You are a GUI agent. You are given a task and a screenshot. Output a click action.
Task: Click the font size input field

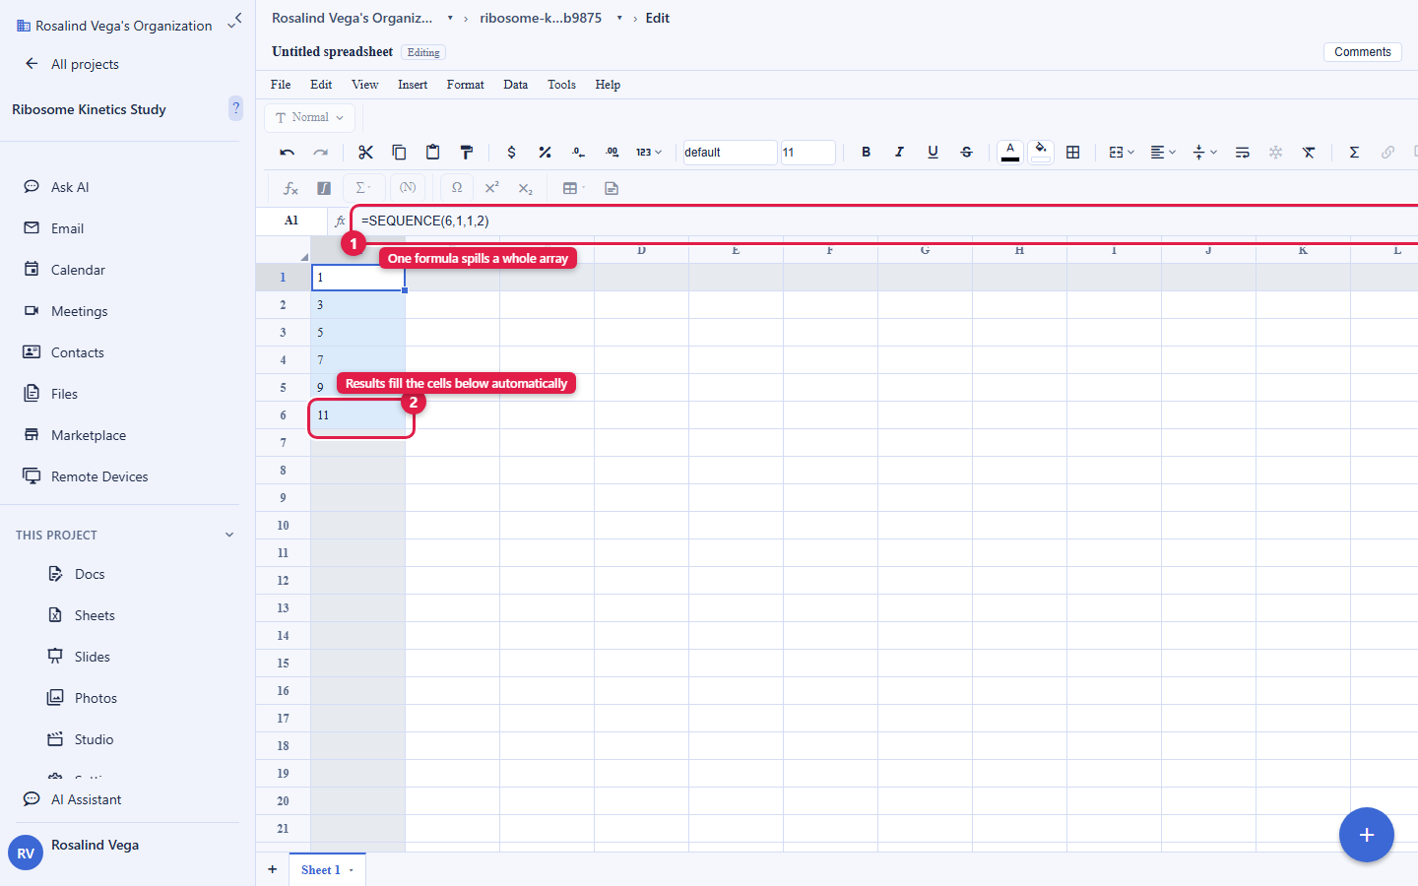click(x=807, y=153)
